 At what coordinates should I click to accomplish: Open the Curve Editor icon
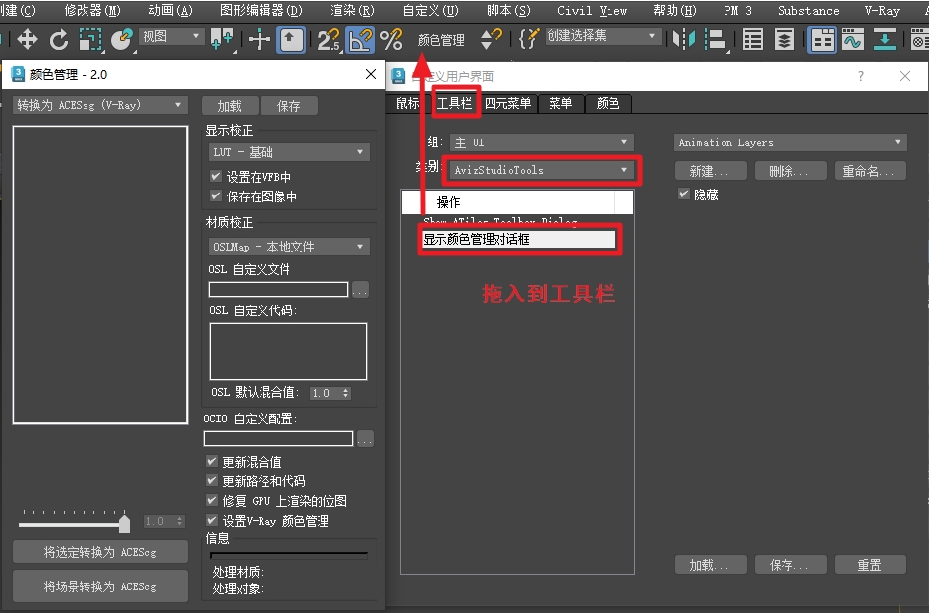click(853, 40)
